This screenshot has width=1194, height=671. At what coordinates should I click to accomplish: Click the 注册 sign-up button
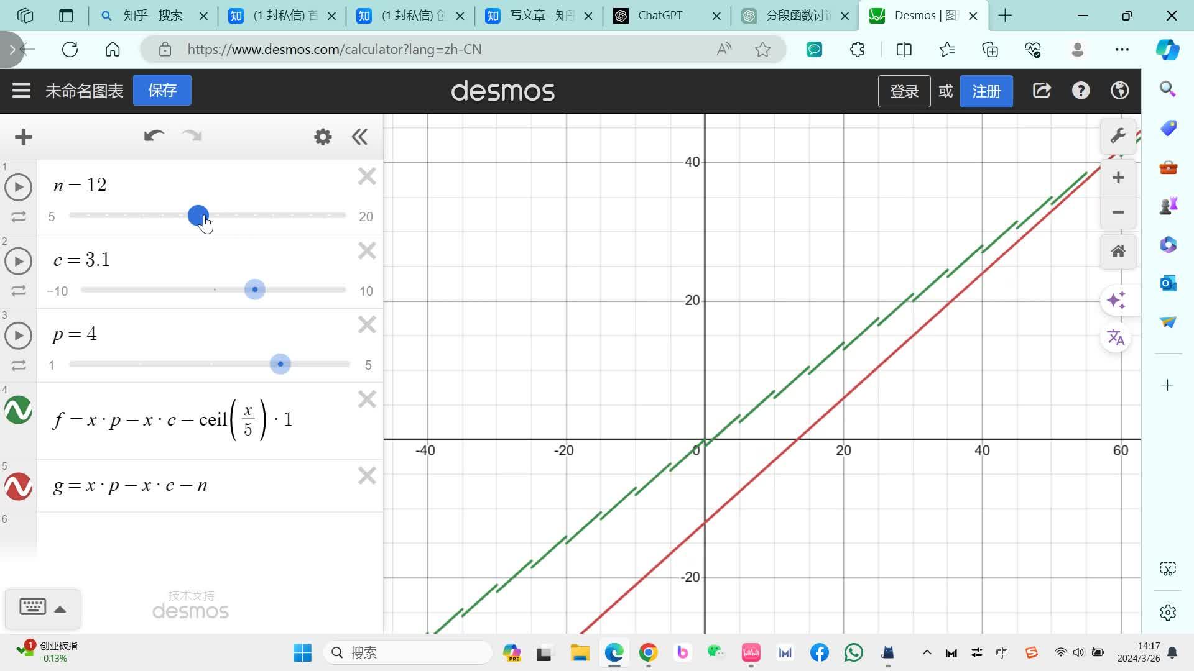(x=986, y=91)
